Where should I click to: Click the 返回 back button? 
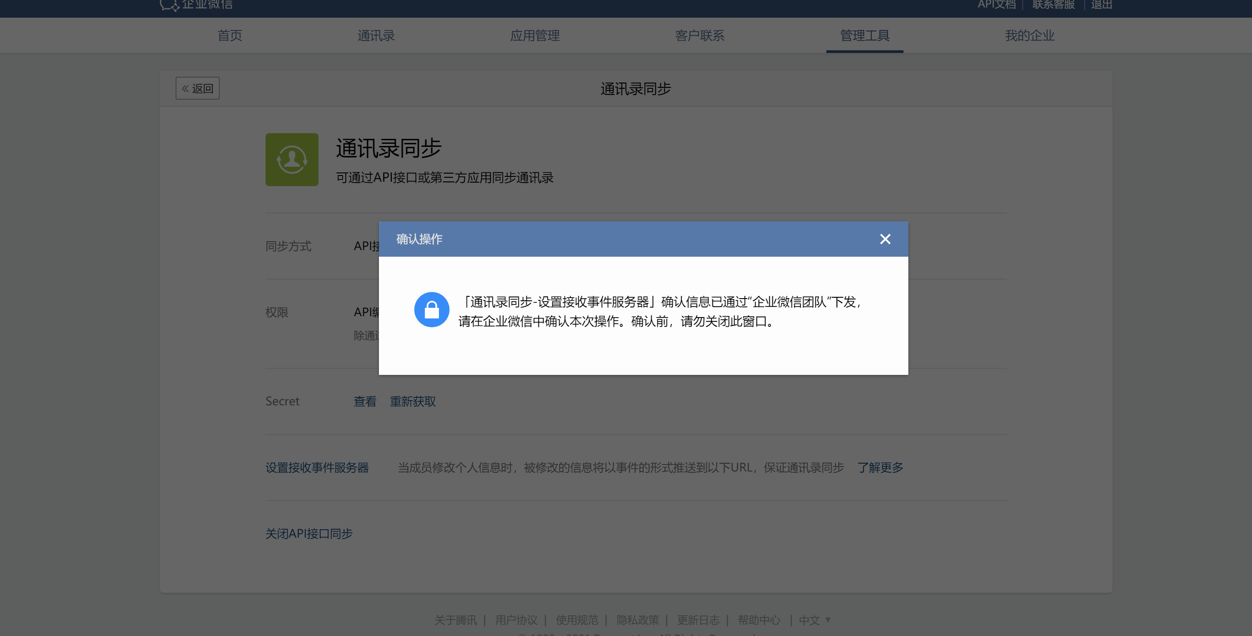(x=197, y=88)
